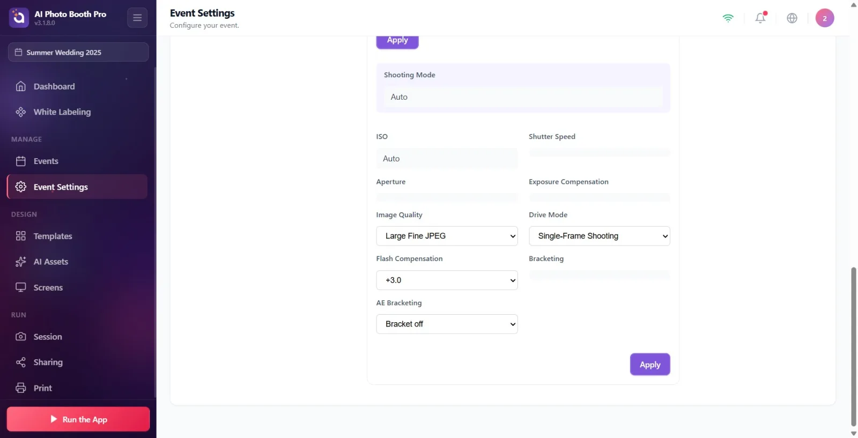The height and width of the screenshot is (438, 858).
Task: Click the calendar icon in event selector
Action: tap(18, 53)
